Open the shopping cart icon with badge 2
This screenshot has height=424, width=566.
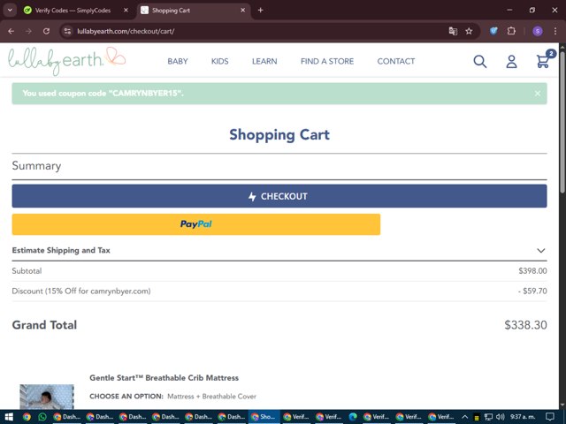(x=545, y=59)
